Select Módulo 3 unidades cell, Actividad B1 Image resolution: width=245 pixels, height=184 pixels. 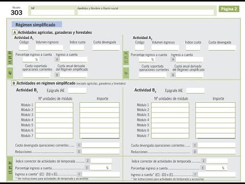(x=54, y=115)
